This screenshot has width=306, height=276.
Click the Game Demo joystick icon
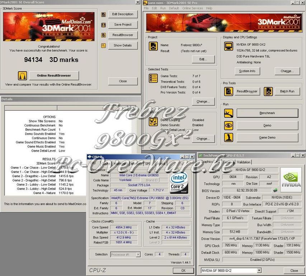pos(228,137)
